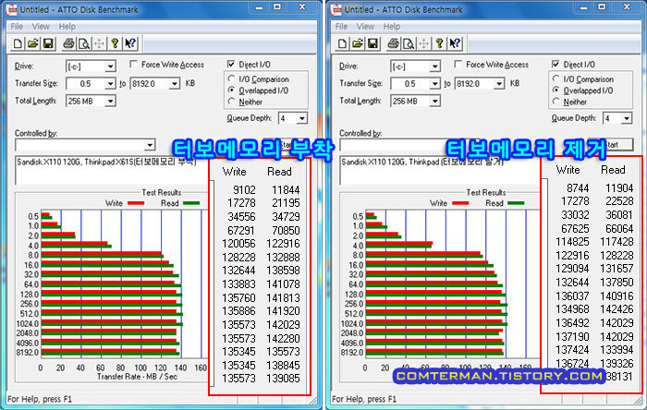Click context help pointer icon in right window

(x=455, y=43)
